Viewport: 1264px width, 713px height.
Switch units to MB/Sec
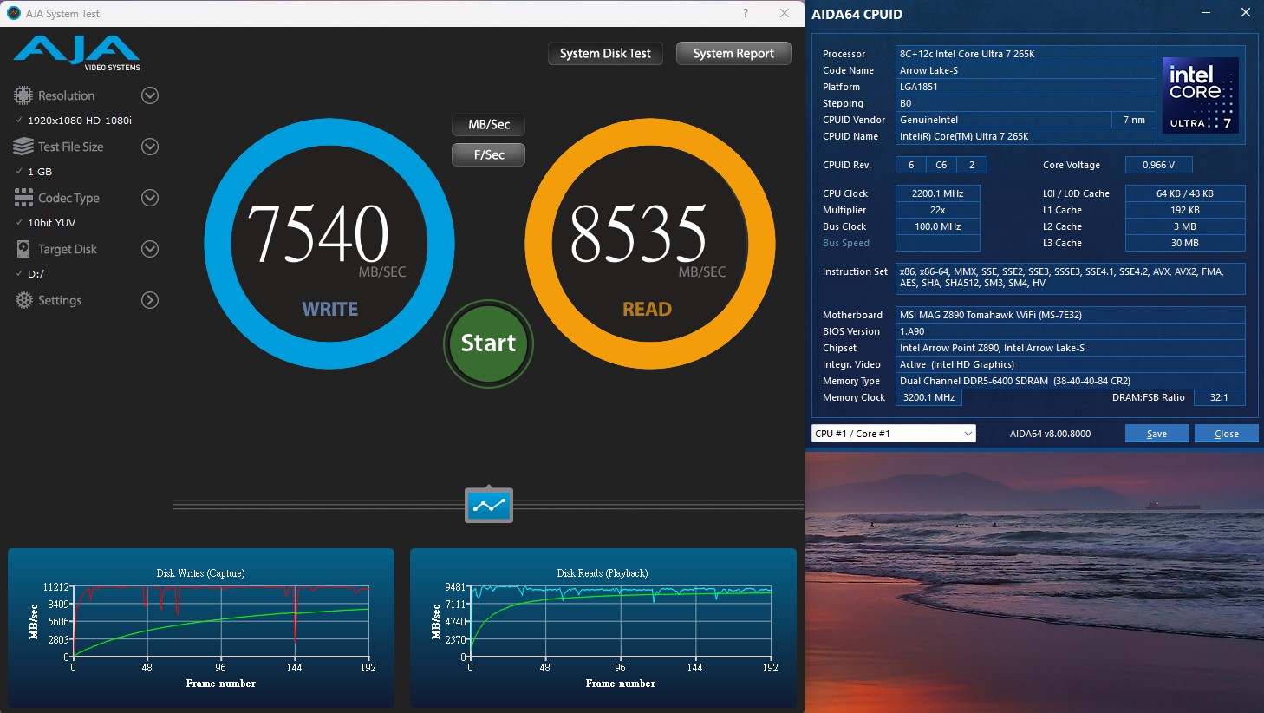[x=488, y=125]
